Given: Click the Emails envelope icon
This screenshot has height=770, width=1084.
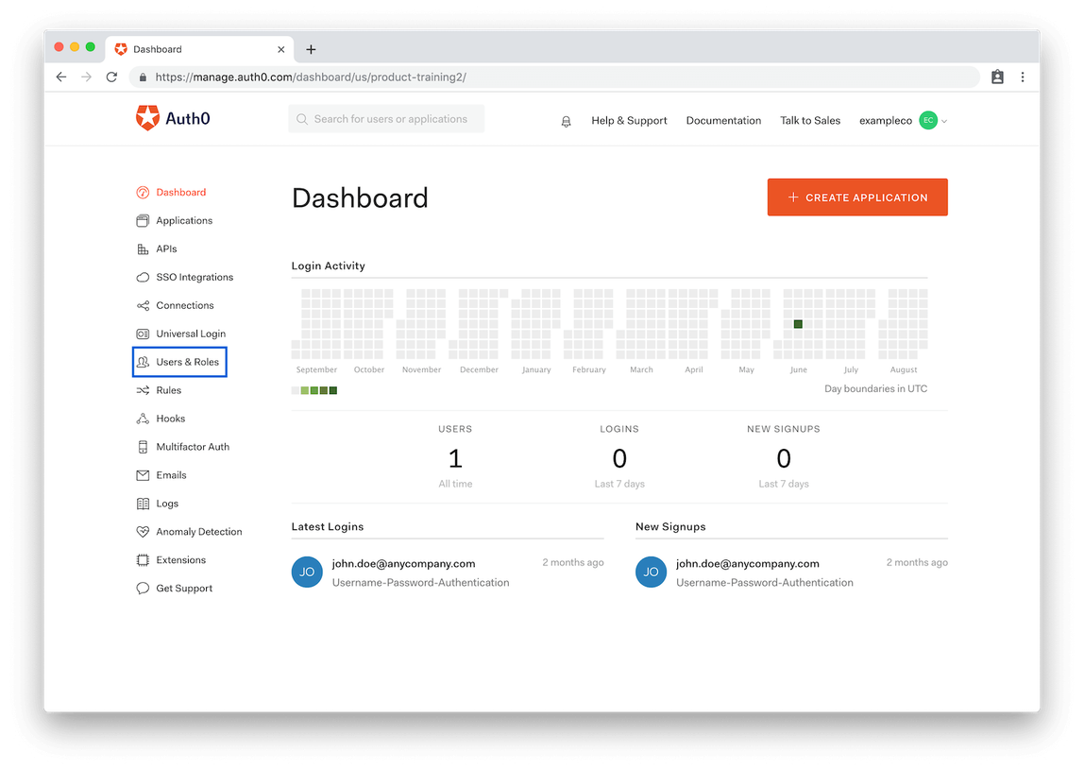Looking at the screenshot, I should [x=143, y=475].
